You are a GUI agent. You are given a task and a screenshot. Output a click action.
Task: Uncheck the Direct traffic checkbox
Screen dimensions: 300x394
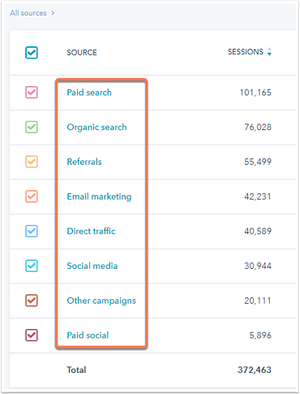(x=32, y=231)
